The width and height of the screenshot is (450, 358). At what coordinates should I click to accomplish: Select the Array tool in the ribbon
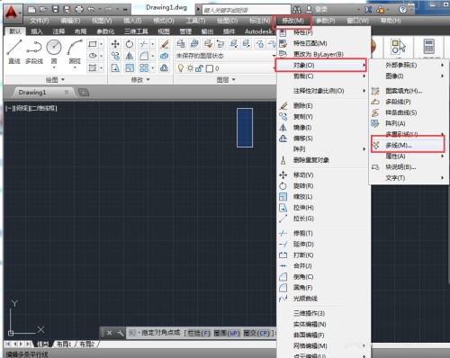pyautogui.click(x=144, y=68)
